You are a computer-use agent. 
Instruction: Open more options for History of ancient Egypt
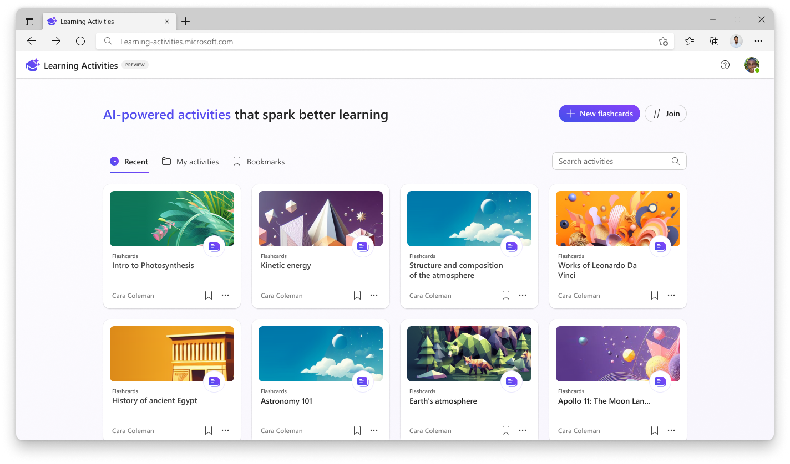(x=225, y=430)
